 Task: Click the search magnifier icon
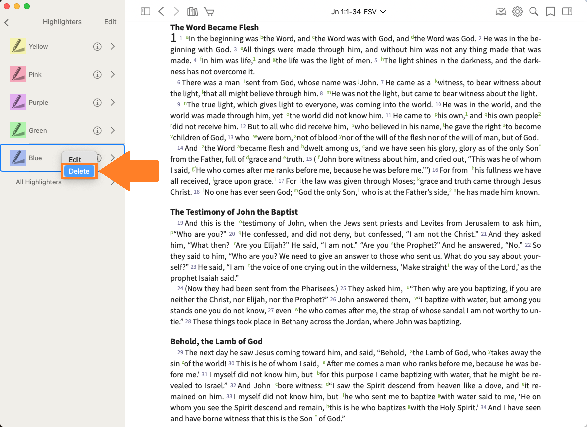coord(534,11)
